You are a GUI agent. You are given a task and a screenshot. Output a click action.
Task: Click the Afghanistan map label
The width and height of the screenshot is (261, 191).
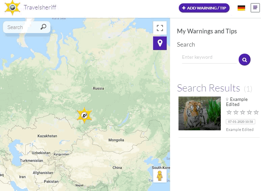point(43,173)
